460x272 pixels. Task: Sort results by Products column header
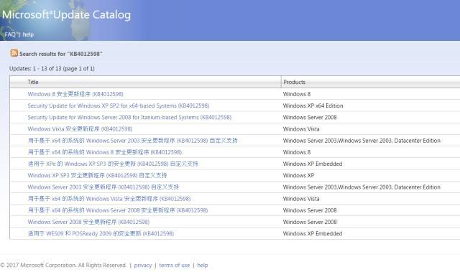pos(294,82)
